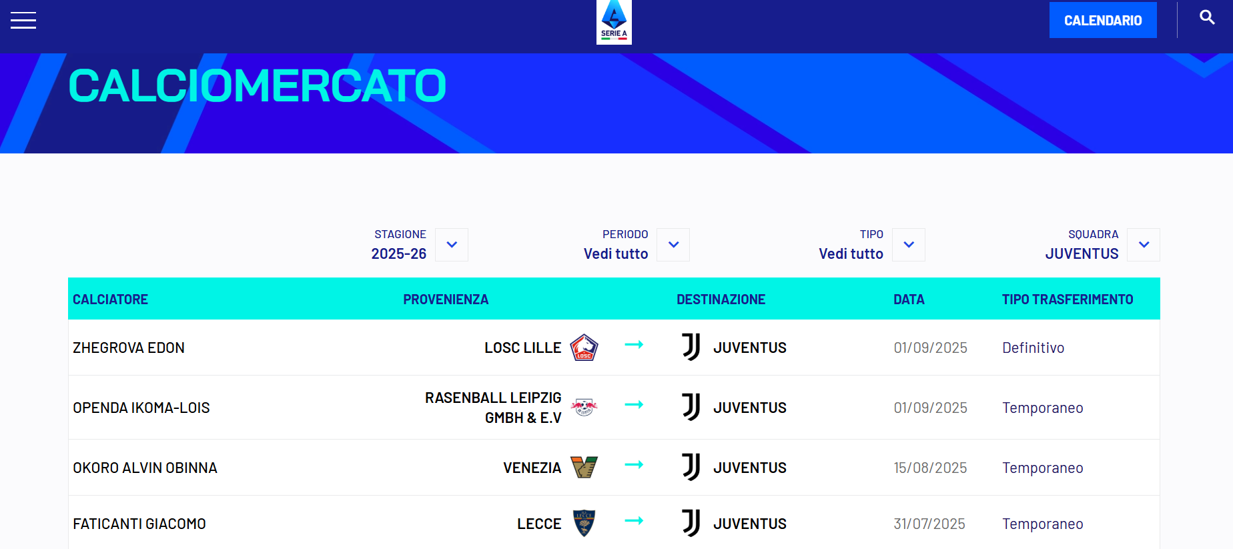Screen dimensions: 1233x549
Task: Click the LOSC Lille club crest
Action: click(x=584, y=348)
